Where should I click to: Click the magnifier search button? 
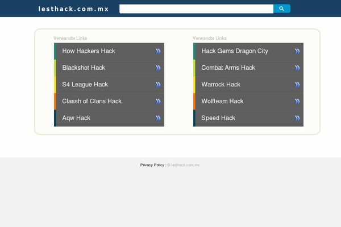point(282,9)
